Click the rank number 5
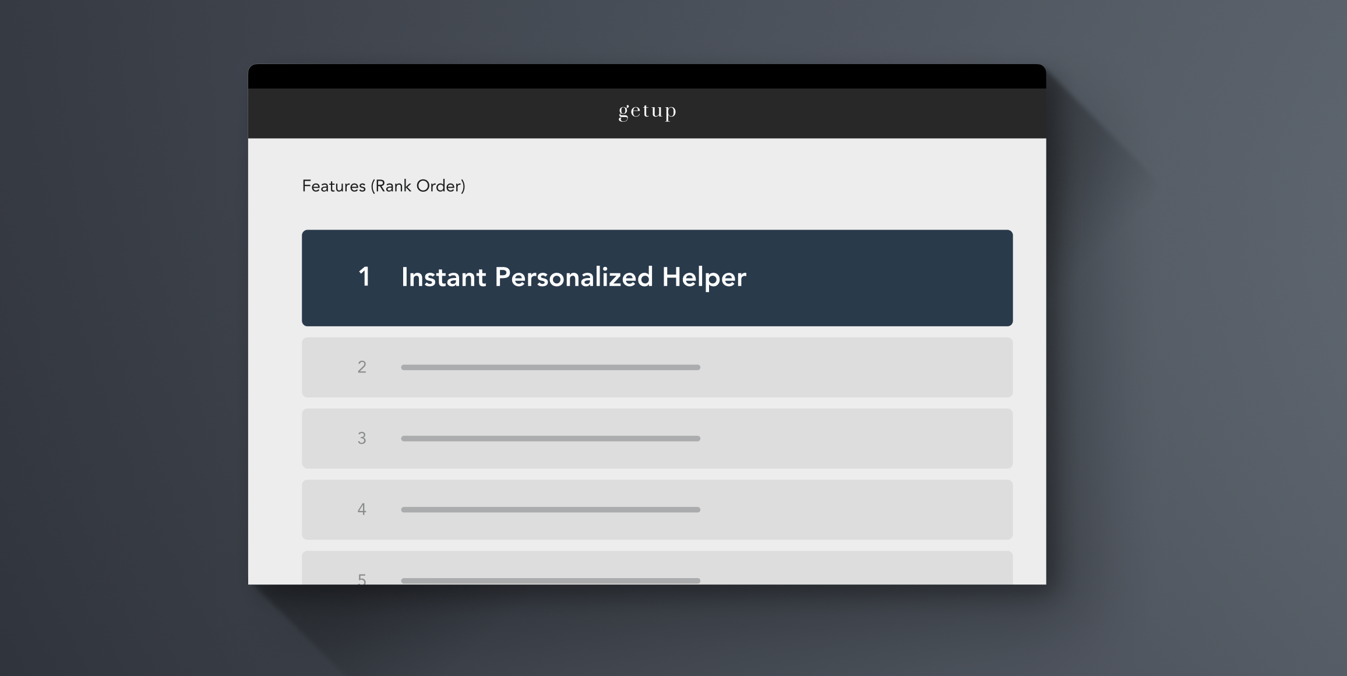 pyautogui.click(x=362, y=579)
